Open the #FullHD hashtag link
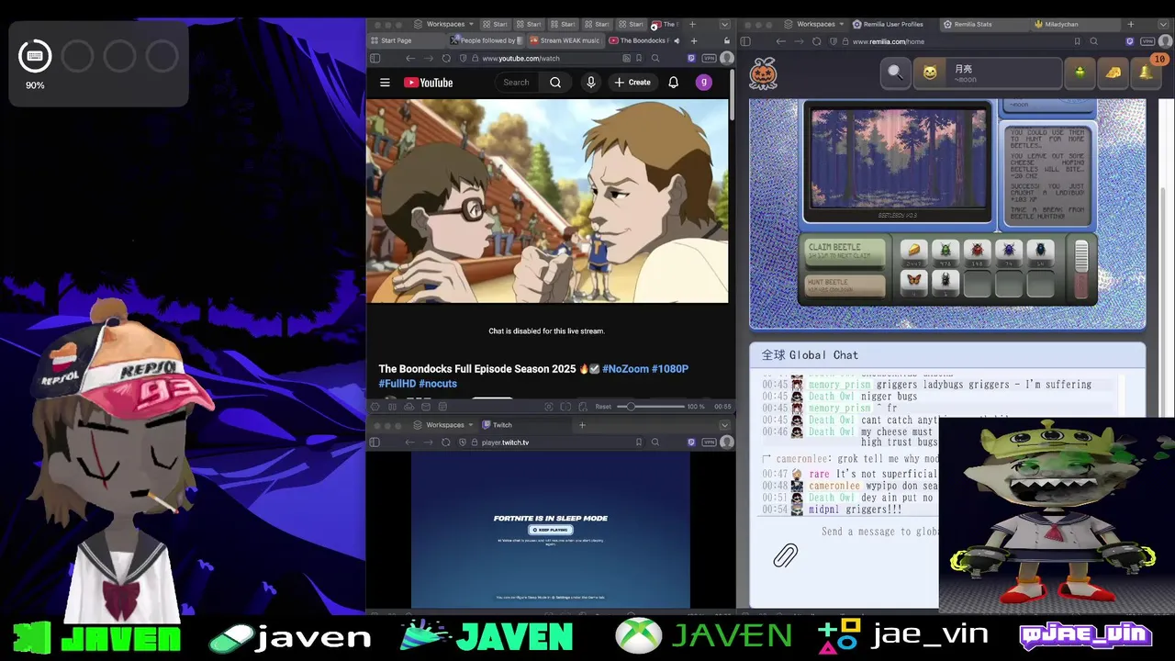 tap(397, 384)
